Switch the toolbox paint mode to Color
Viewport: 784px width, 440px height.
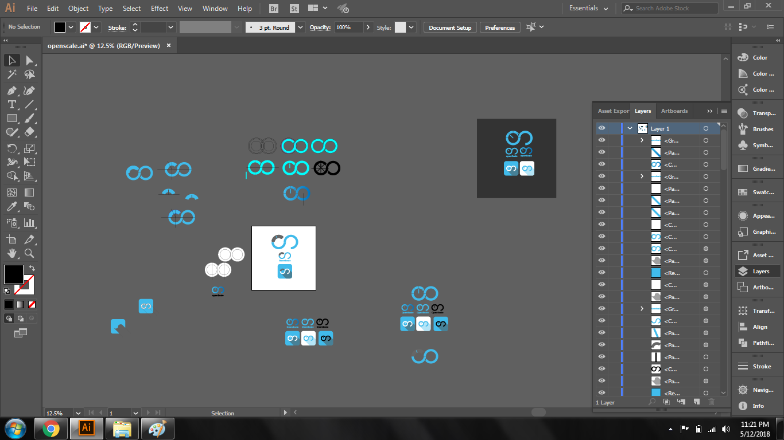(x=9, y=304)
